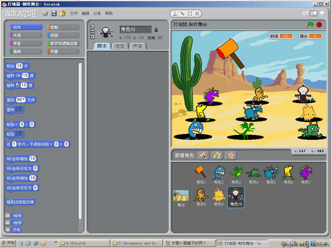331x248 pixels.
Task: Click the blocks palette scrollbar
Action: click(x=80, y=141)
